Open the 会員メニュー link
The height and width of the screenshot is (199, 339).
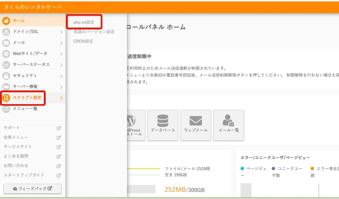[x=16, y=137]
